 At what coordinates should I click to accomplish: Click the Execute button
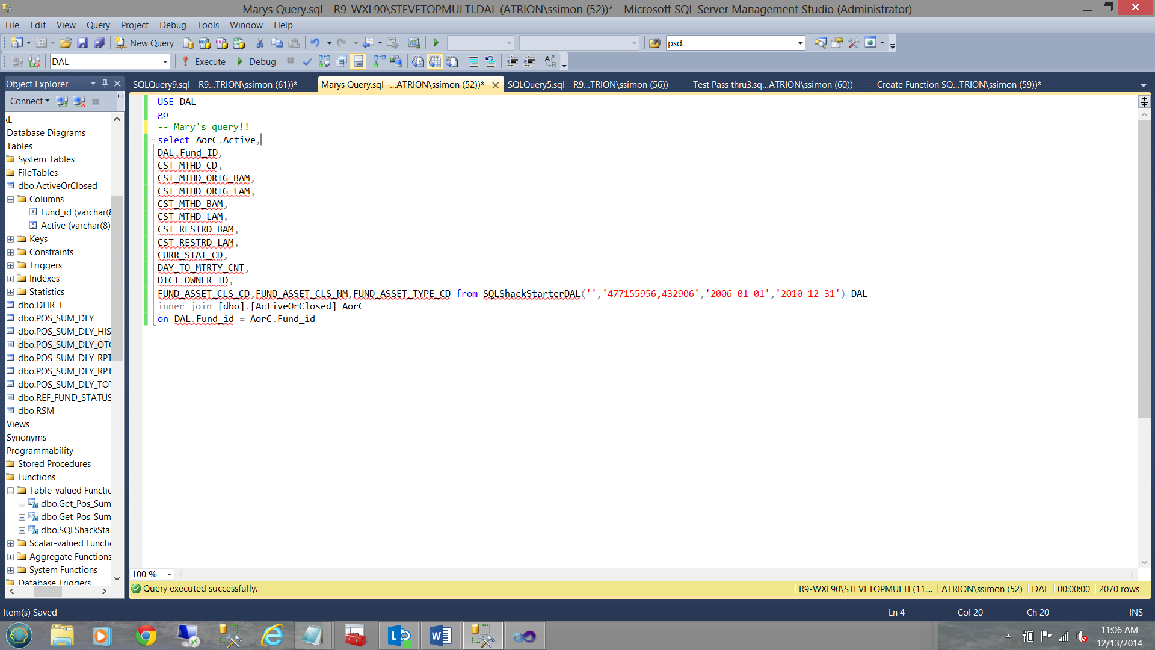[x=203, y=61]
